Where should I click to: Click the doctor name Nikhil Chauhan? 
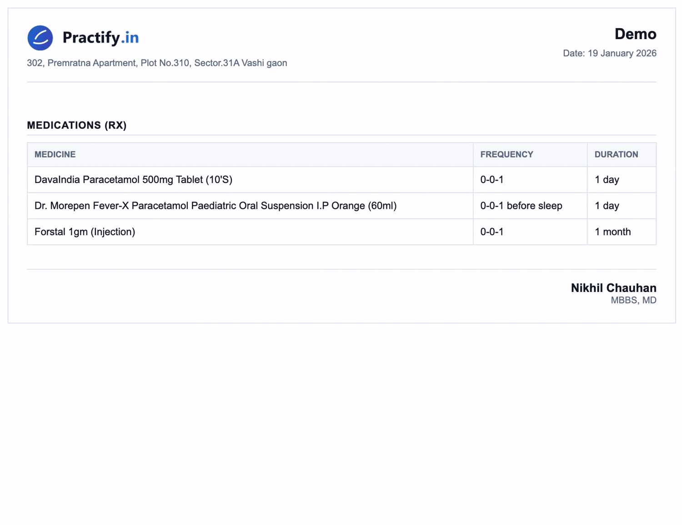pos(613,288)
